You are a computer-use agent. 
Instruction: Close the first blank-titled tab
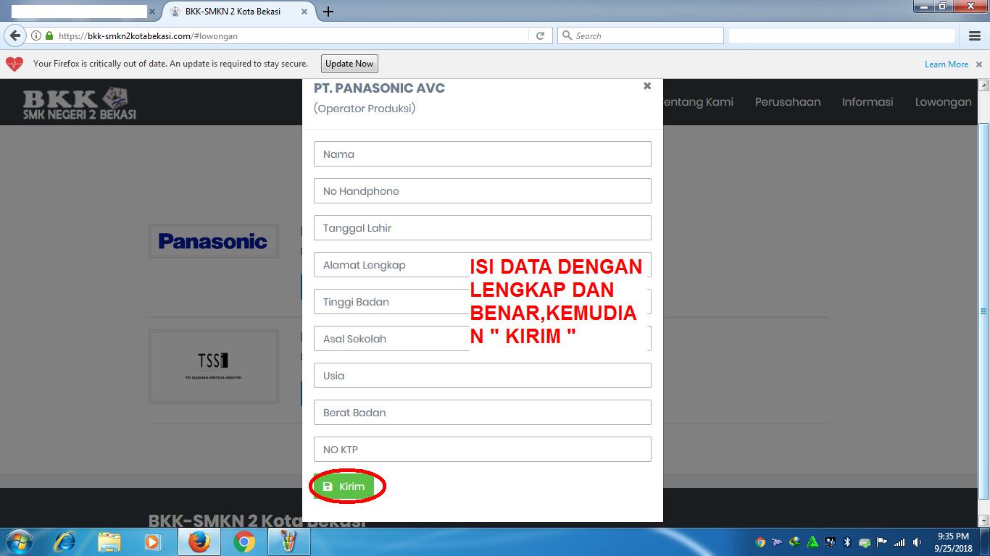point(151,12)
